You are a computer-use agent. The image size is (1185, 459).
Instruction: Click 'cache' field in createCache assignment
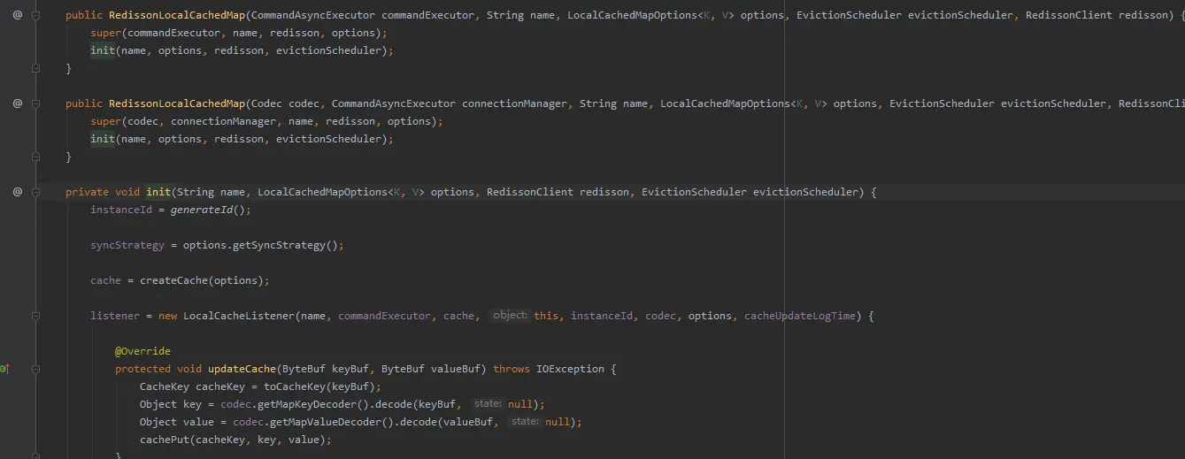coord(105,280)
